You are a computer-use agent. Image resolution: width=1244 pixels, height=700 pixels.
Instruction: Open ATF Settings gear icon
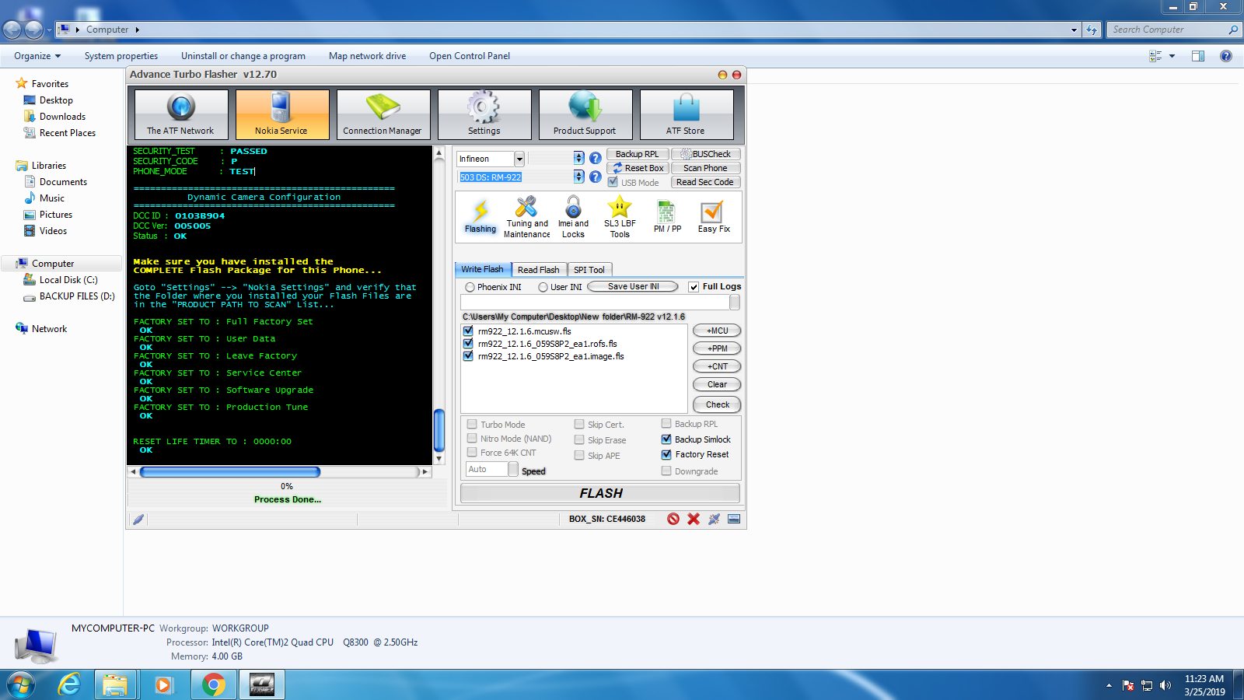pos(484,114)
